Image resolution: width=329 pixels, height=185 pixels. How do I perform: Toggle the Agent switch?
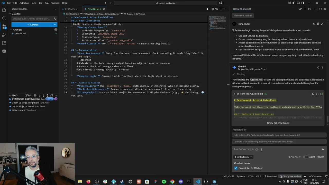pyautogui.click(x=305, y=157)
